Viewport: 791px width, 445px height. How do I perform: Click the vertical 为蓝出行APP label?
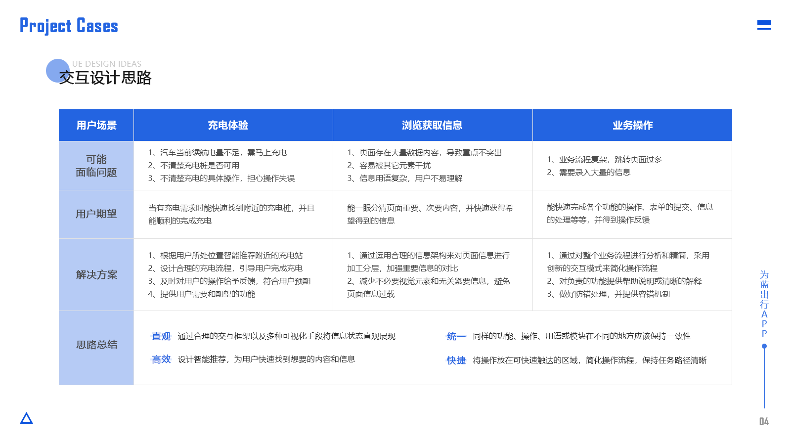(x=764, y=304)
